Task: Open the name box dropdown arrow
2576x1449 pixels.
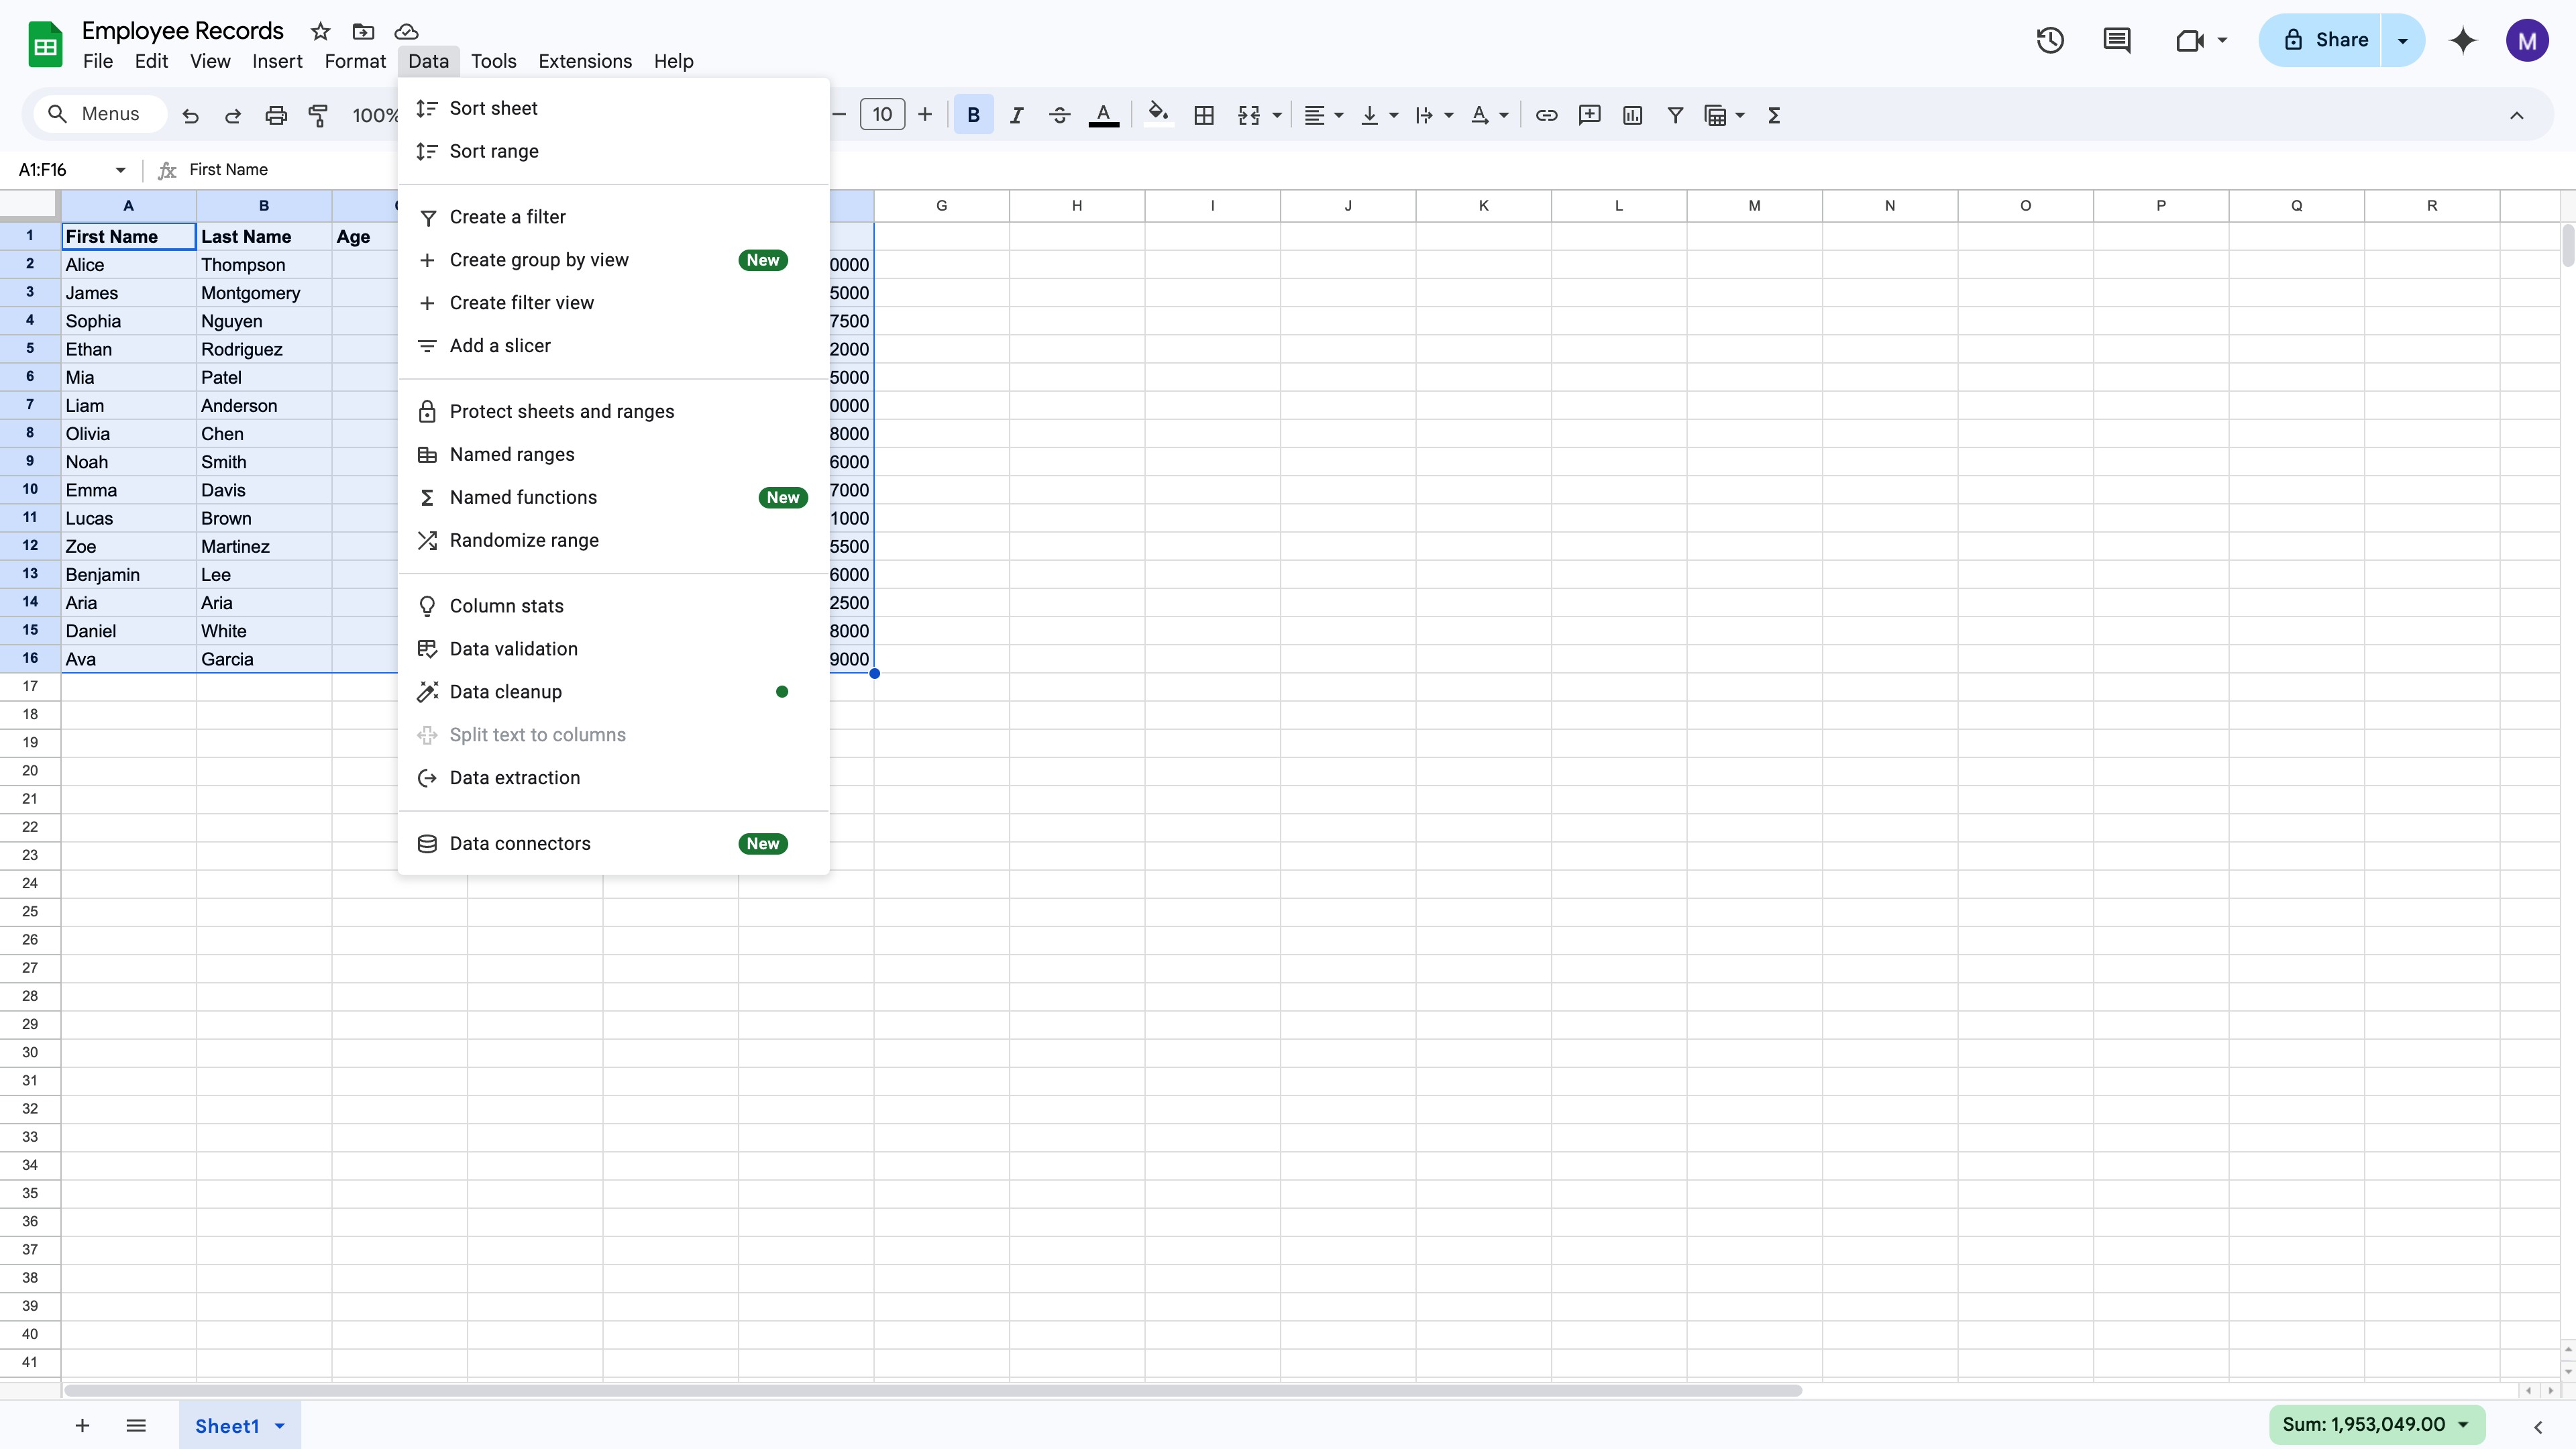Action: 120,170
